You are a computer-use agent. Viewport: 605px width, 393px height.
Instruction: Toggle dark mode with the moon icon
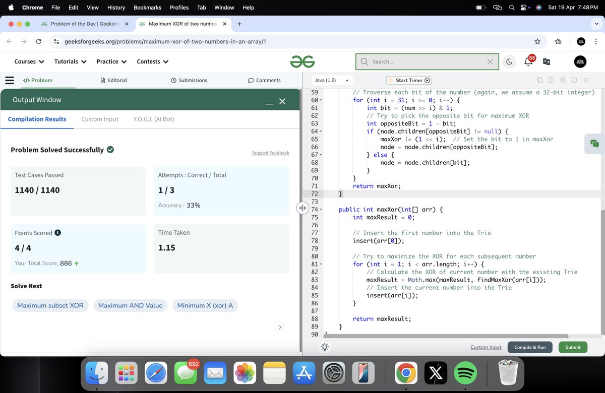coord(509,61)
